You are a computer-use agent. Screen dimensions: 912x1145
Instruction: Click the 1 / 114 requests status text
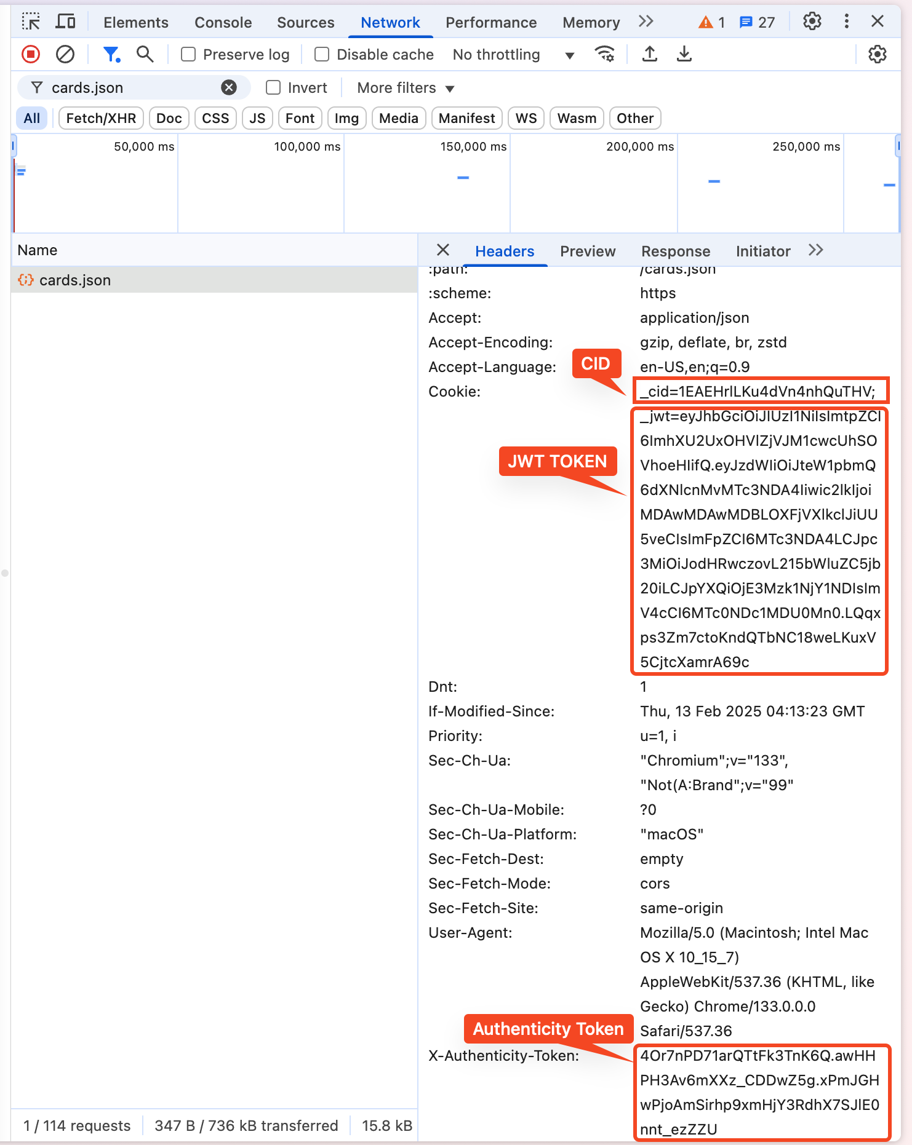[x=77, y=1126]
